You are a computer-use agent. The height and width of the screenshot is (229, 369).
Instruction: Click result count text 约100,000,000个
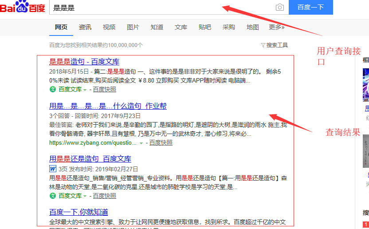point(122,45)
